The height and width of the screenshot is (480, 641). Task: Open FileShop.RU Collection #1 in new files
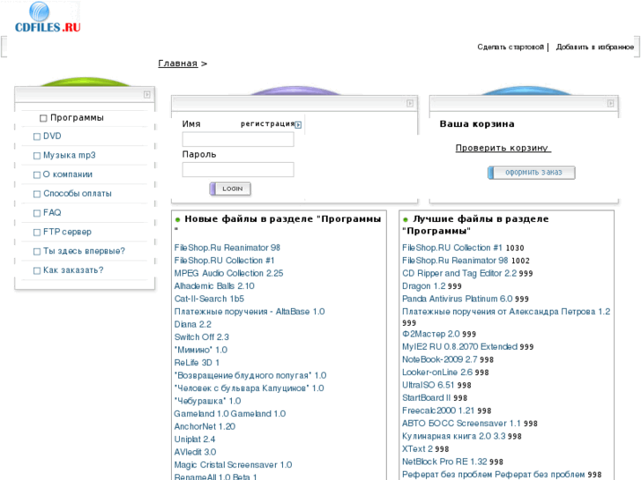pyautogui.click(x=224, y=260)
